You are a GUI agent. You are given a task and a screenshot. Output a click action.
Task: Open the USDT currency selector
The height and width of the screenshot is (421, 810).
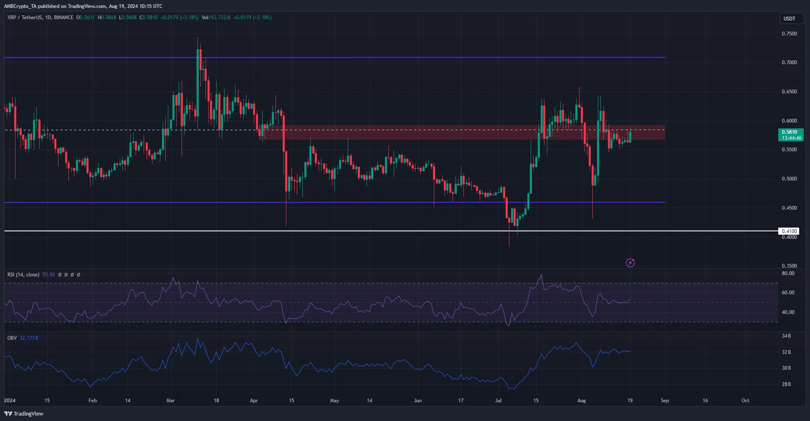point(792,18)
